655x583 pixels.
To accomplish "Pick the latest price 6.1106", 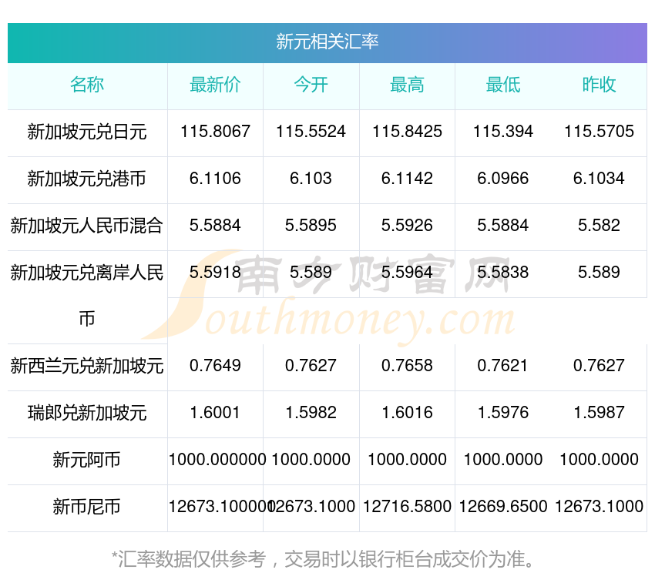I will pos(215,179).
